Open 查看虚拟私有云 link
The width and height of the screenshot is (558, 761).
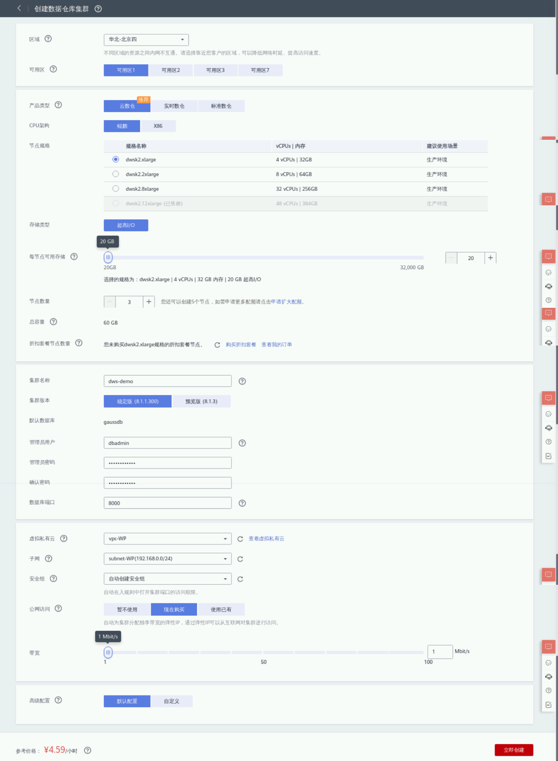click(266, 539)
